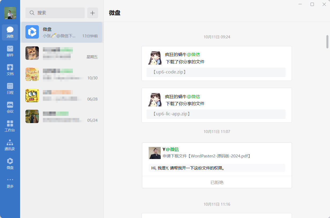Open the 通讯录 contacts section

[10, 145]
